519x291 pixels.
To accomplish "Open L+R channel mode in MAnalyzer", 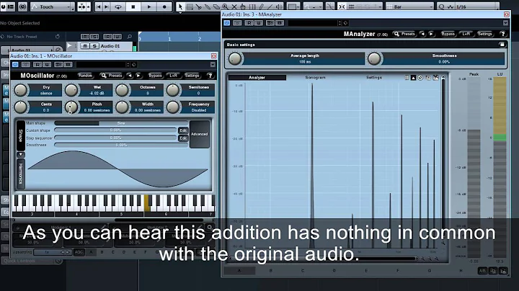I will click(x=466, y=34).
